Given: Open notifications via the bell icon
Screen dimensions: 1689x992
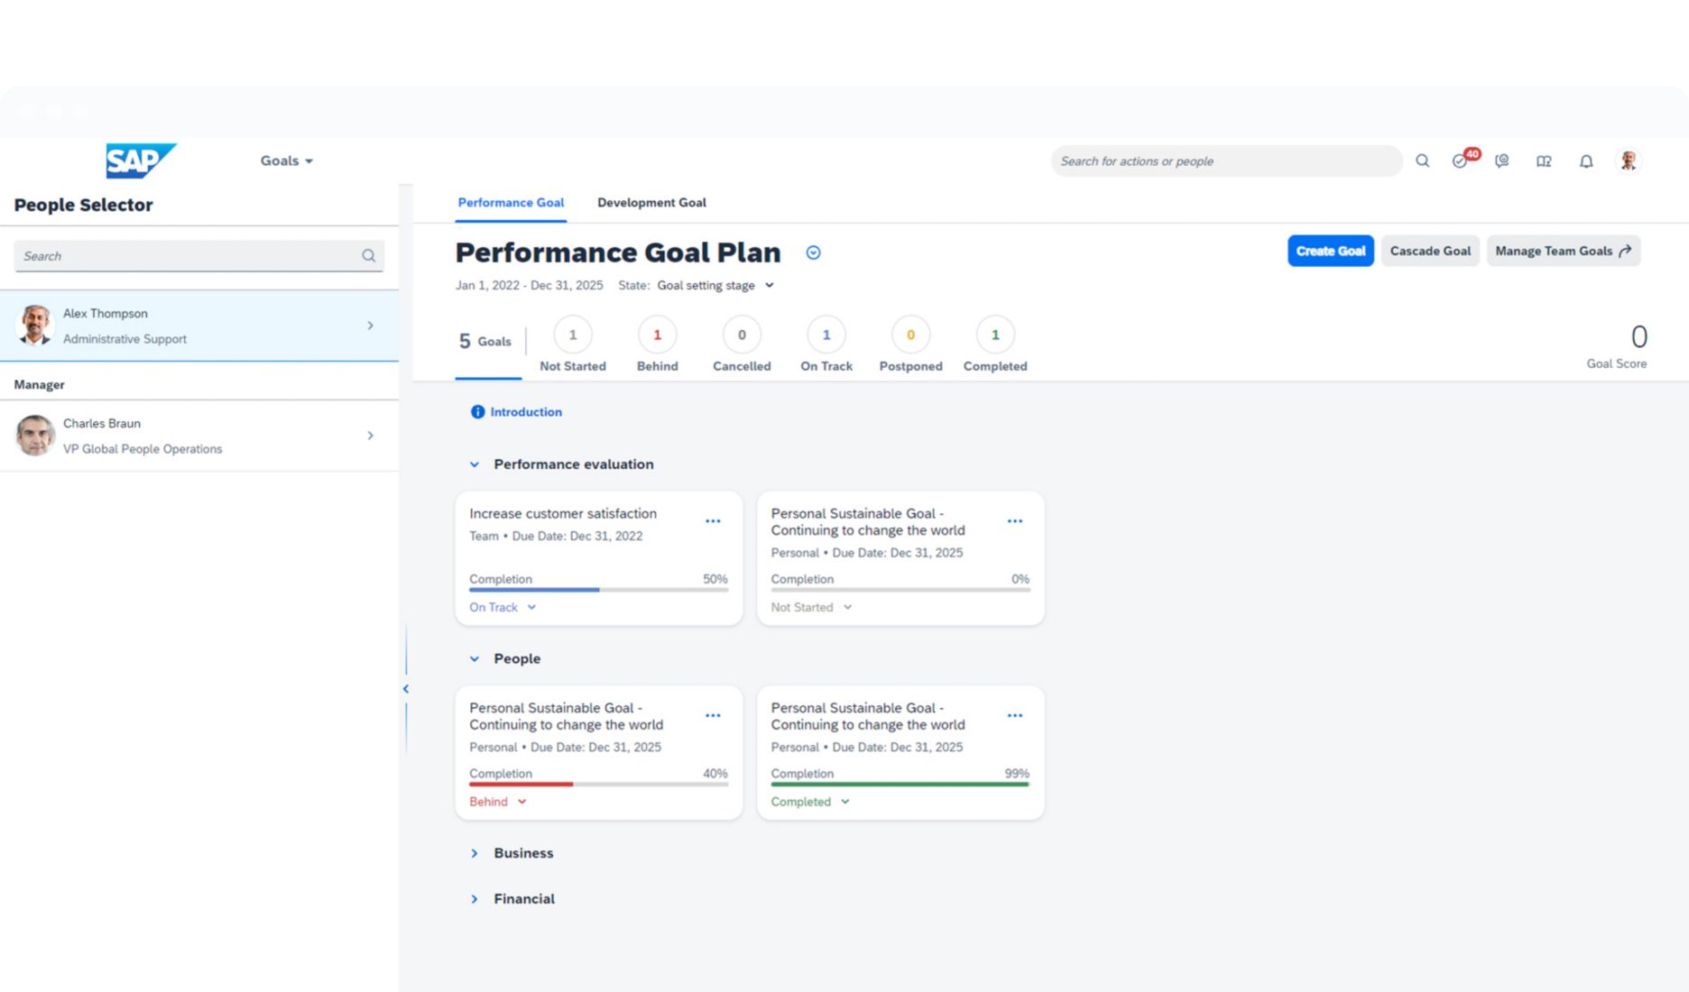Looking at the screenshot, I should point(1585,161).
